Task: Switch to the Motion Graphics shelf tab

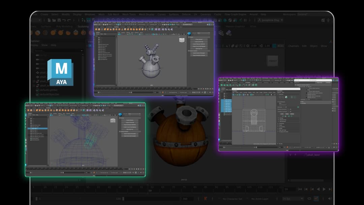Action: (235, 26)
